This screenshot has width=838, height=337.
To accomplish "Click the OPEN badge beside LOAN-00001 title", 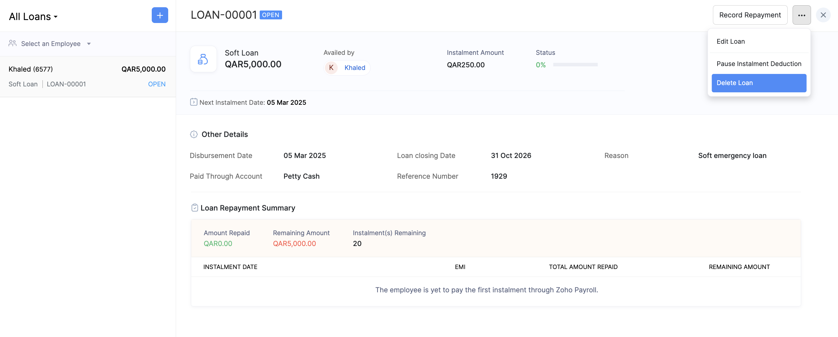I will [x=271, y=15].
